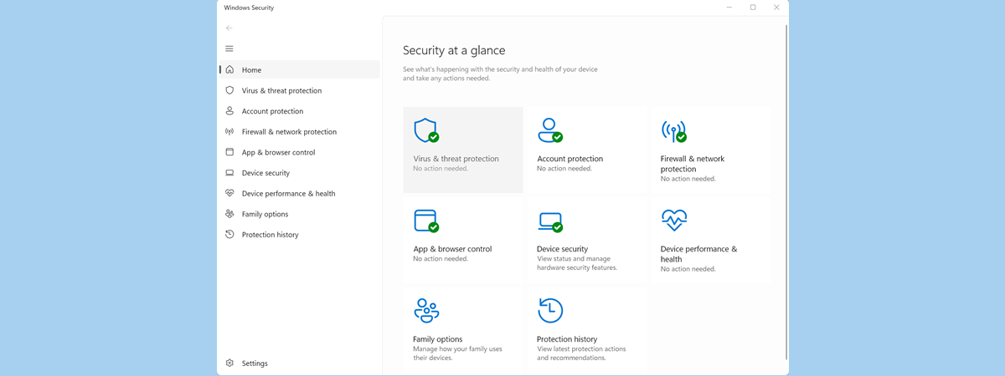This screenshot has height=376, width=1005.
Task: Click the Device performance & health tile title
Action: [x=698, y=254]
